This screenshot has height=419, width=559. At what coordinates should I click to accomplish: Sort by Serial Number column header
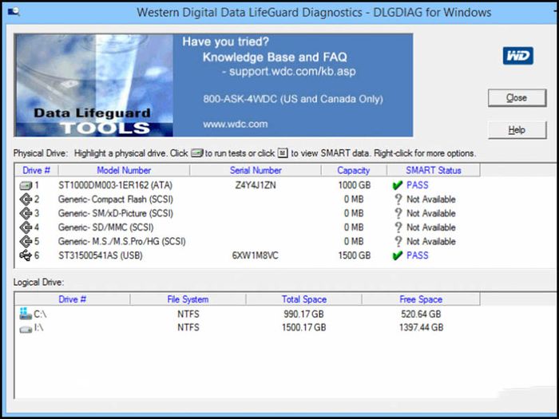pos(256,170)
